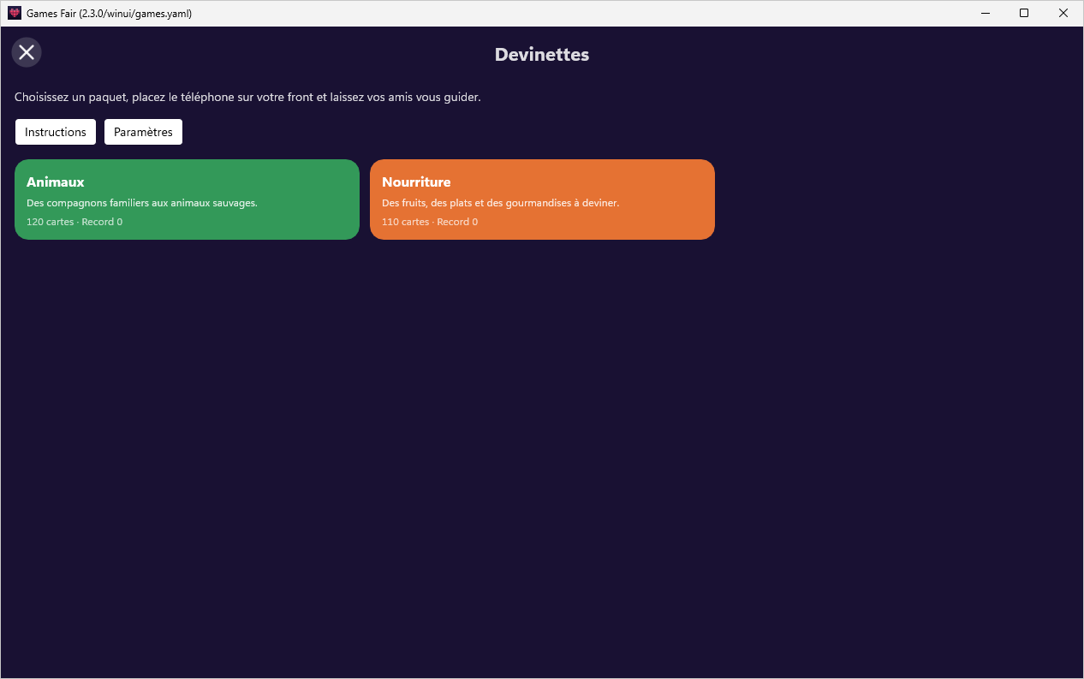Viewport: 1084px width, 679px height.
Task: Click 'Des compagnons familiers aux animaux sauvages.'
Action: (x=142, y=203)
